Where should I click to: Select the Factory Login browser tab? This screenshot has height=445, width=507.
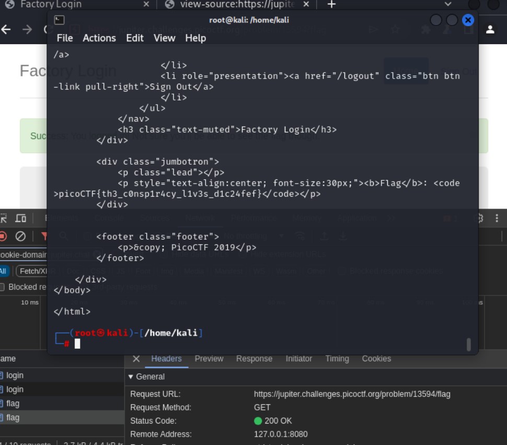click(x=77, y=4)
